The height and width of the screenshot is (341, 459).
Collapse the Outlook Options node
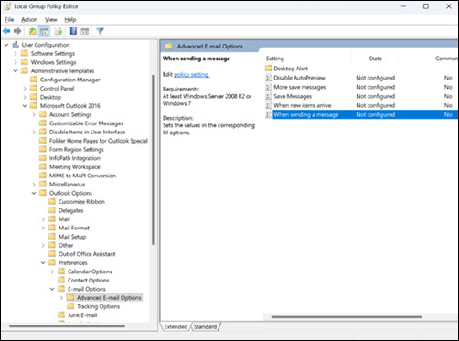(34, 193)
